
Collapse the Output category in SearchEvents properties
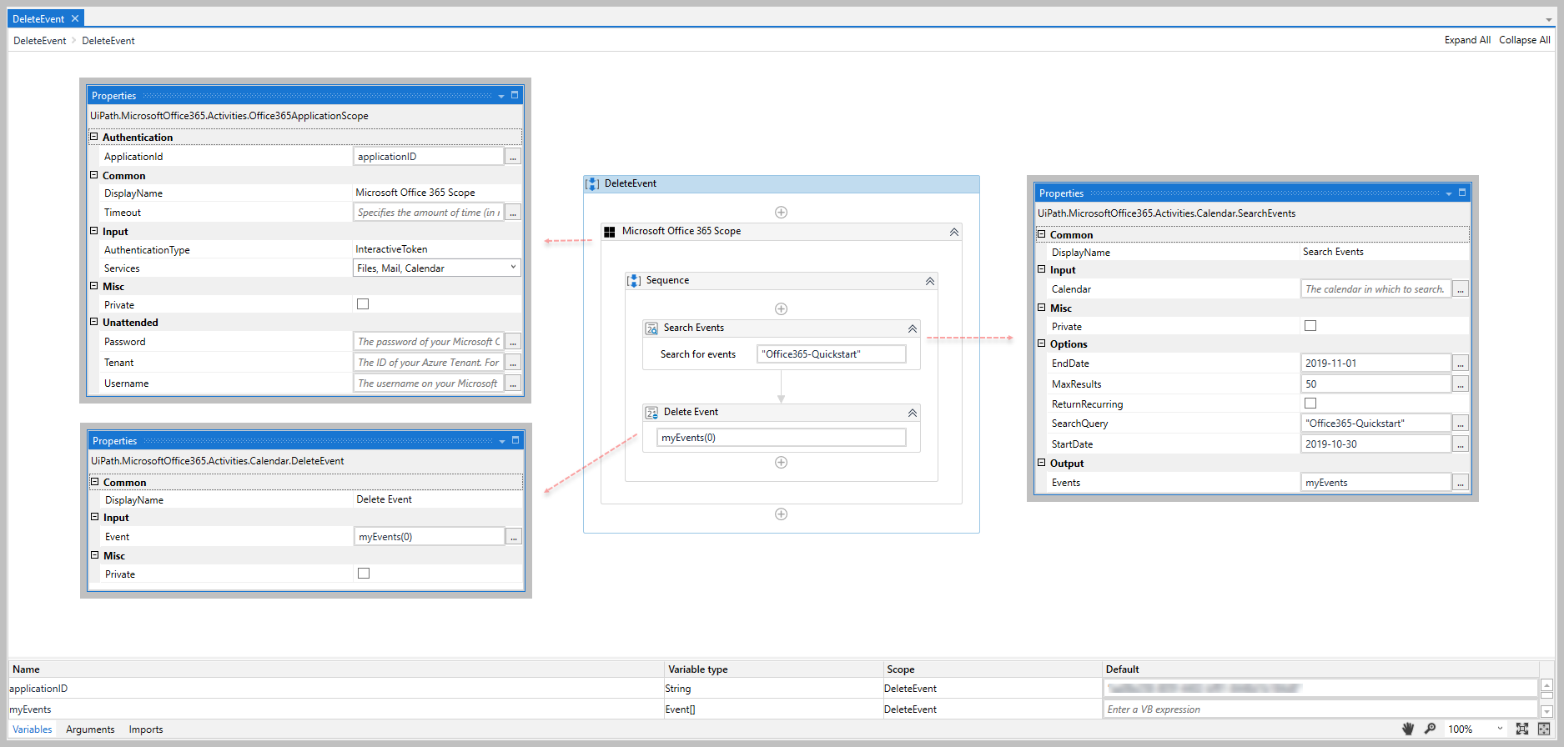point(1041,463)
